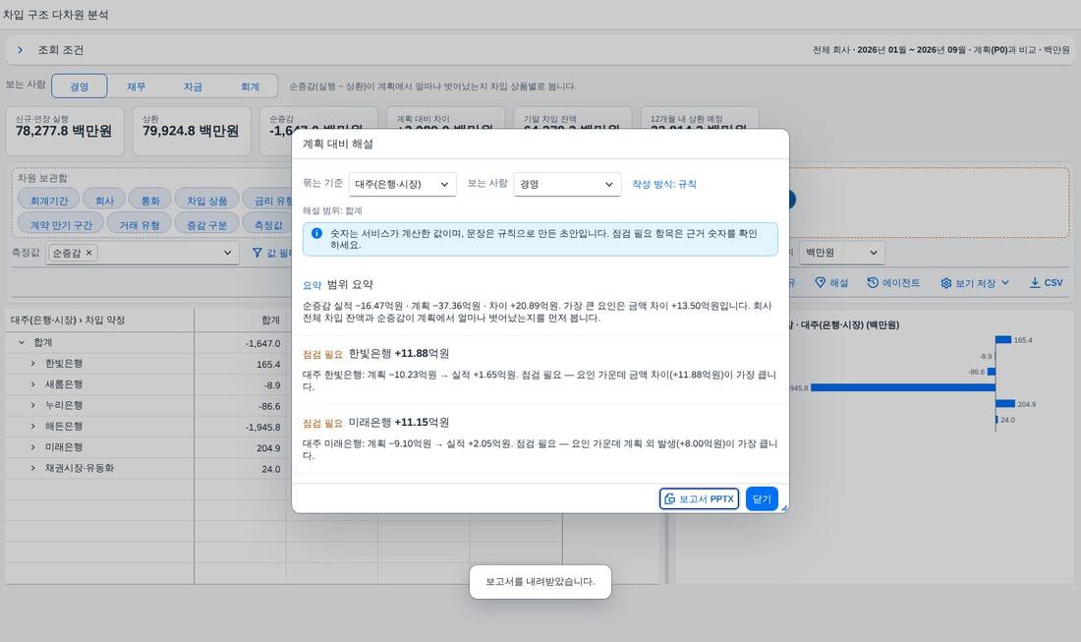Click the 증감 구분 dimension chip
The image size is (1081, 642).
[206, 225]
